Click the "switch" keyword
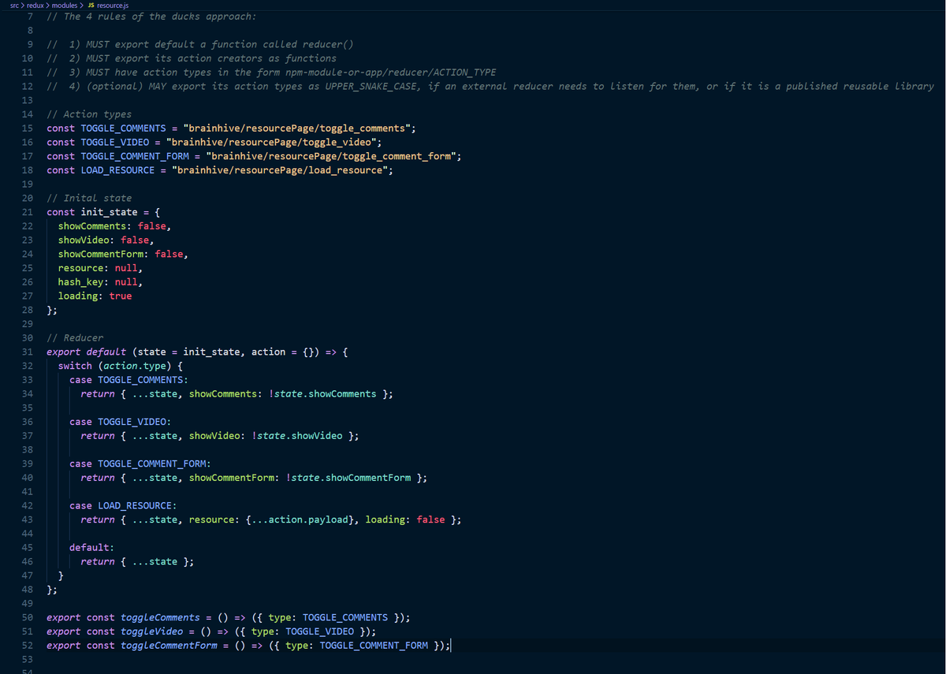Viewport: 946px width, 674px height. [75, 366]
